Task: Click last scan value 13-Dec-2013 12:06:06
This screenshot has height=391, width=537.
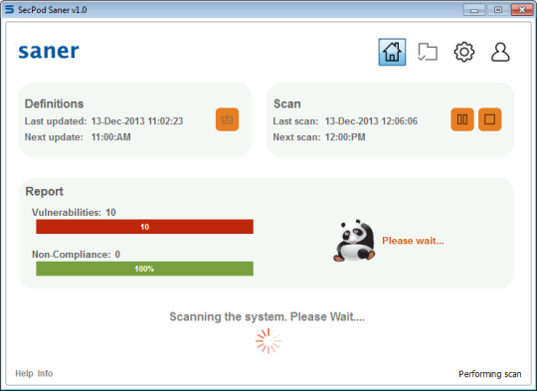Action: pos(371,121)
